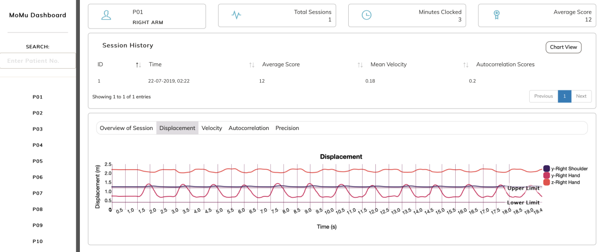Image resolution: width=601 pixels, height=252 pixels.
Task: Select patient P03 in the sidebar
Action: coord(38,129)
